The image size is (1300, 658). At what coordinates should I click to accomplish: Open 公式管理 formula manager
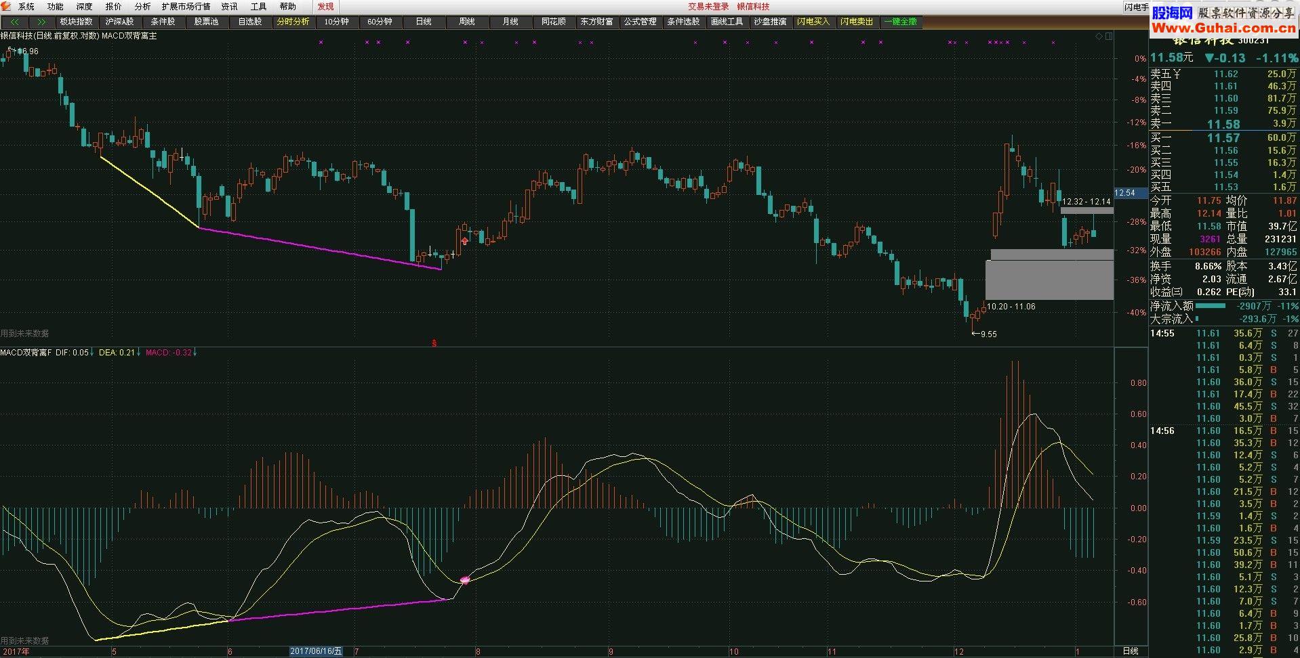[x=641, y=22]
